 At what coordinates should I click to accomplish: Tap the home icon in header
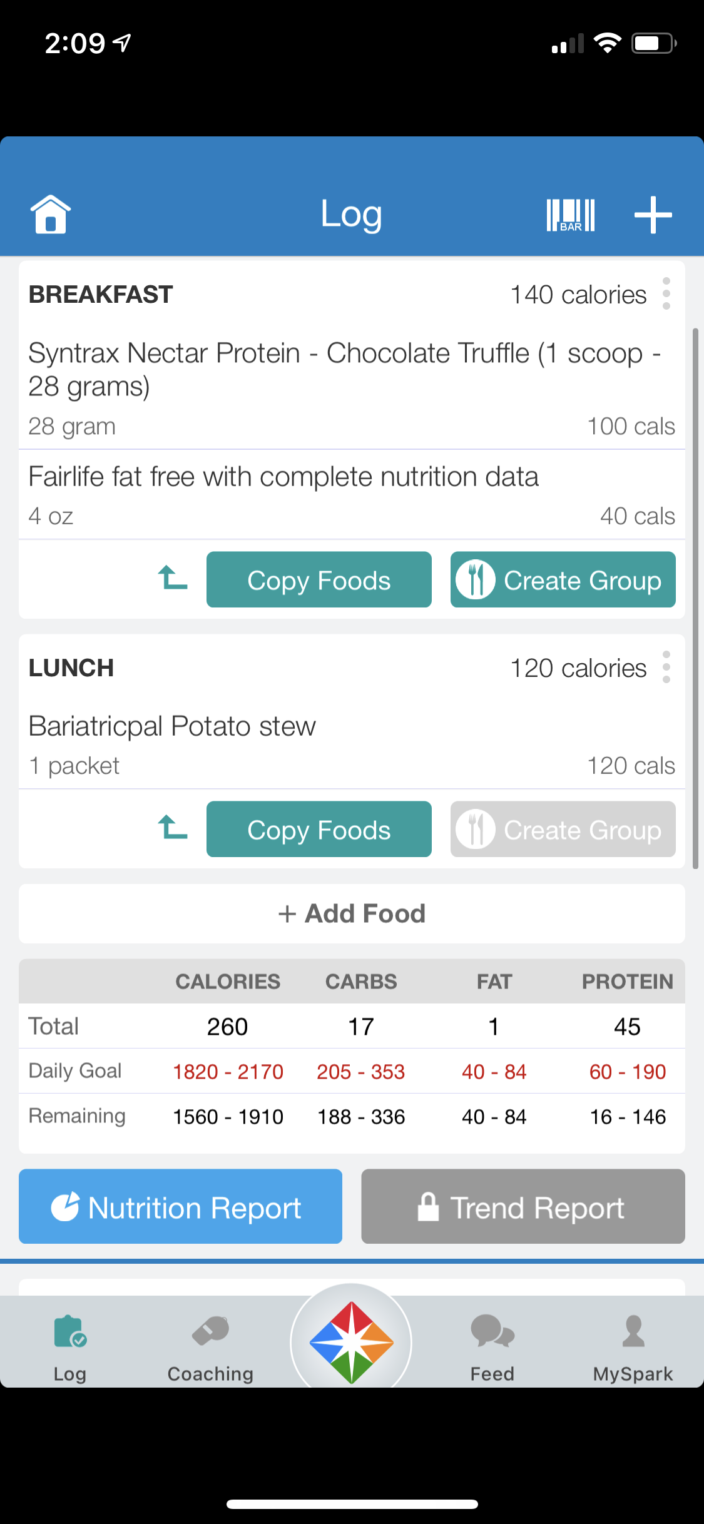pos(50,214)
